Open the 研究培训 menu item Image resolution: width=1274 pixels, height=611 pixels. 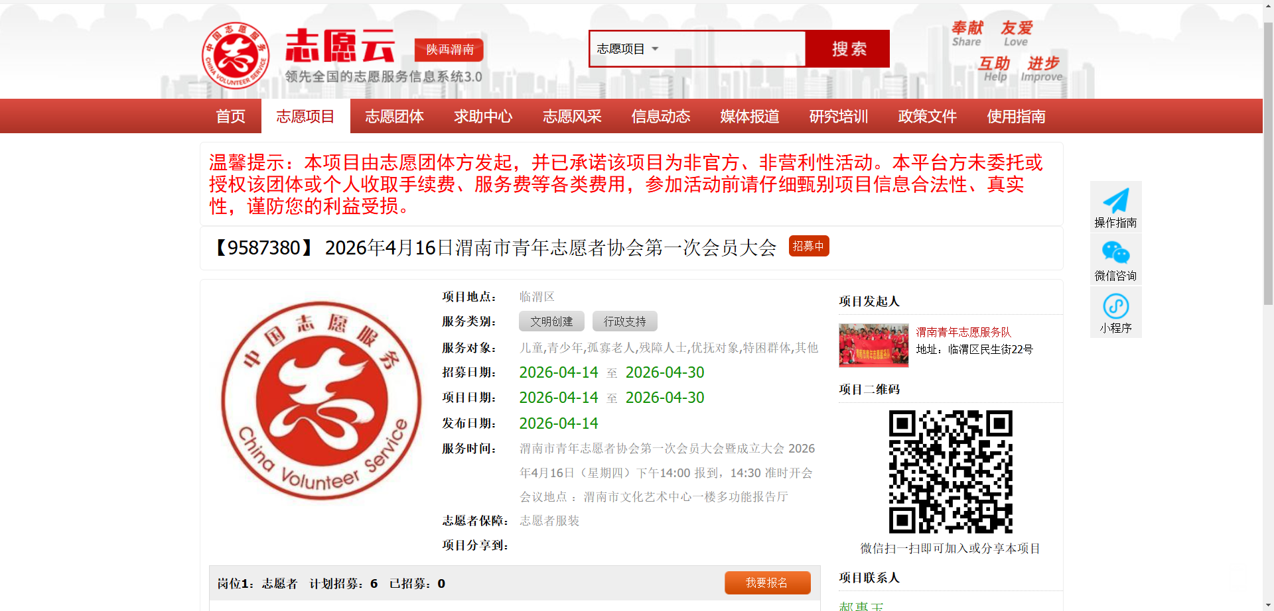click(838, 115)
